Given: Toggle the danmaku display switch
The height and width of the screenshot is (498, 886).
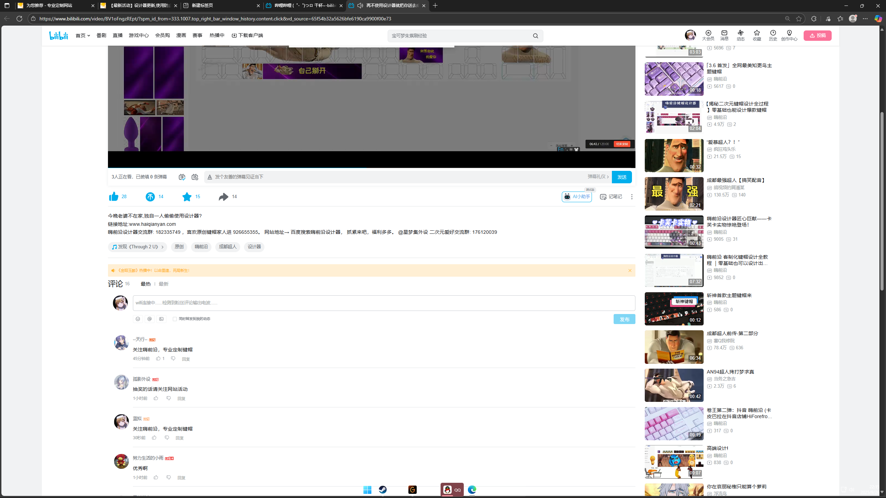Looking at the screenshot, I should [x=182, y=177].
